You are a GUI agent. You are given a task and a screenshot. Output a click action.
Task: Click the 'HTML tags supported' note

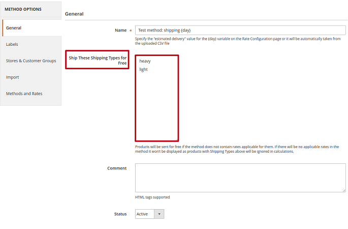pos(152,197)
